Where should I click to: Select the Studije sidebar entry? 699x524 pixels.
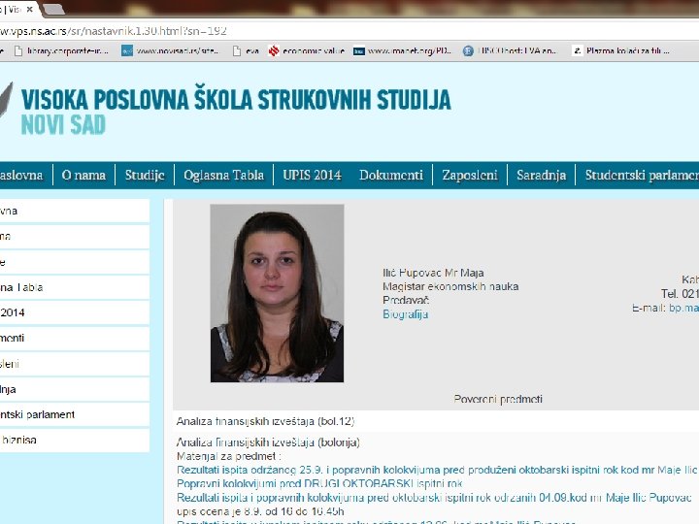75,262
